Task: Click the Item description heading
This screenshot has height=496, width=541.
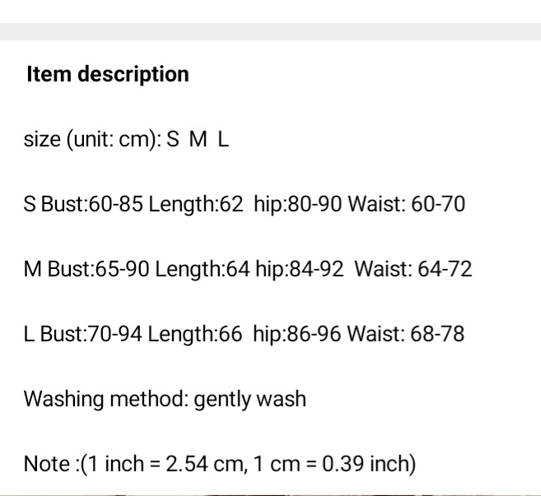Action: (108, 74)
